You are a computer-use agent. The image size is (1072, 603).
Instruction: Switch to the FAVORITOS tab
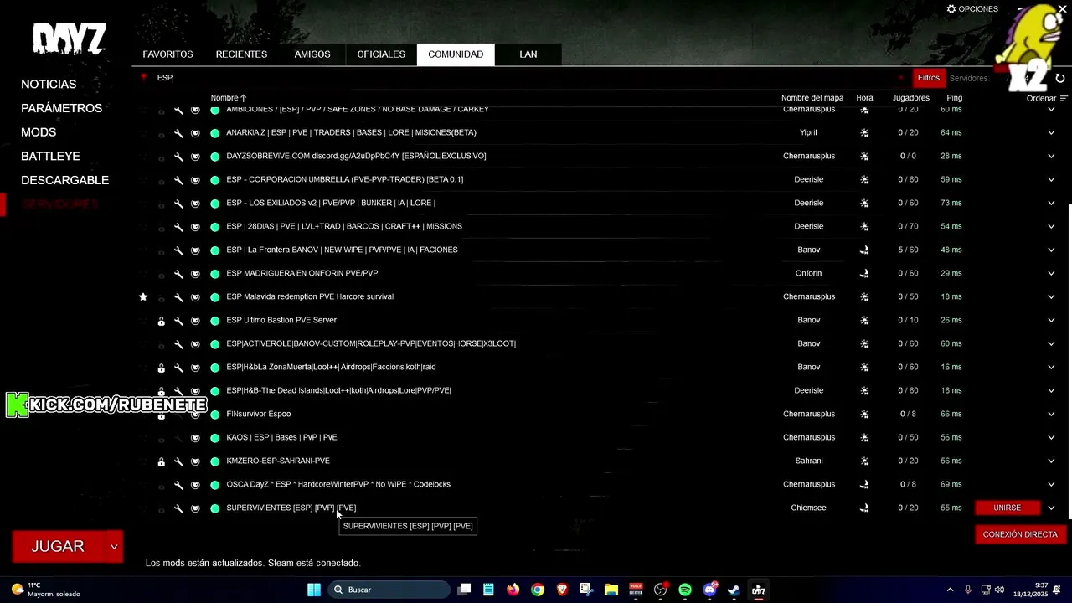pyautogui.click(x=167, y=54)
